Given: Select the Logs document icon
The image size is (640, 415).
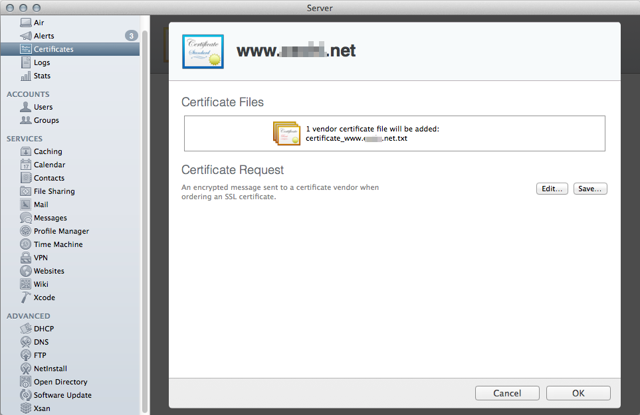Looking at the screenshot, I should [x=26, y=62].
